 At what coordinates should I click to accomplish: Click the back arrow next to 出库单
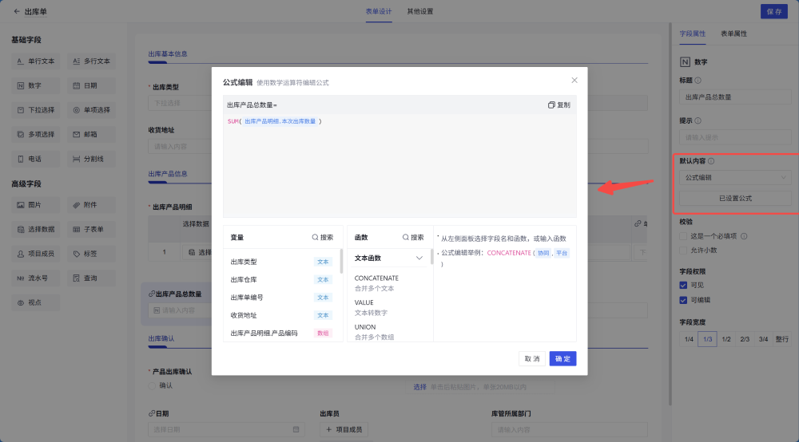click(x=17, y=12)
